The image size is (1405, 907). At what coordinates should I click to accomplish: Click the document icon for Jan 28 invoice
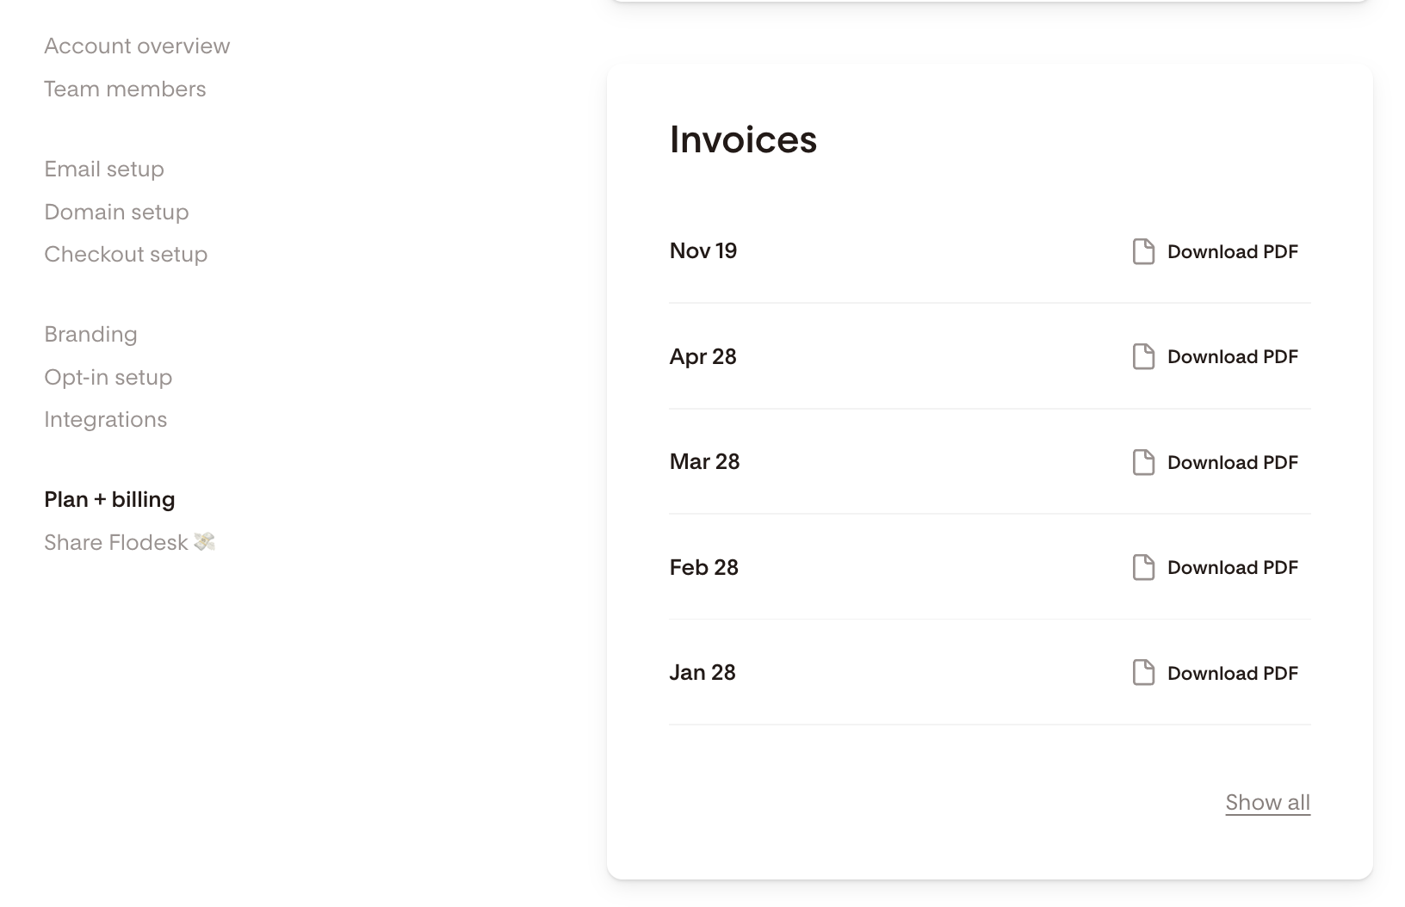pos(1143,673)
